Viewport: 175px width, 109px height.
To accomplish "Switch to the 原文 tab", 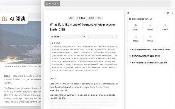I will 71,18.
